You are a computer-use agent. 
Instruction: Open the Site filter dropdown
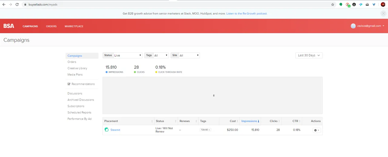click(189, 56)
